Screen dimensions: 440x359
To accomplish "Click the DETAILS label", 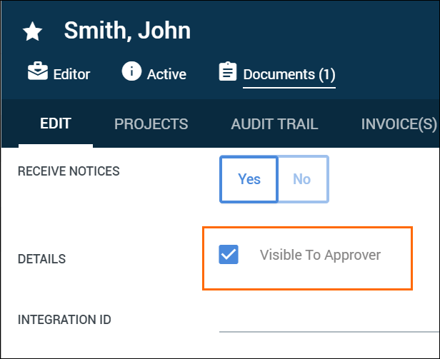I will 42,259.
